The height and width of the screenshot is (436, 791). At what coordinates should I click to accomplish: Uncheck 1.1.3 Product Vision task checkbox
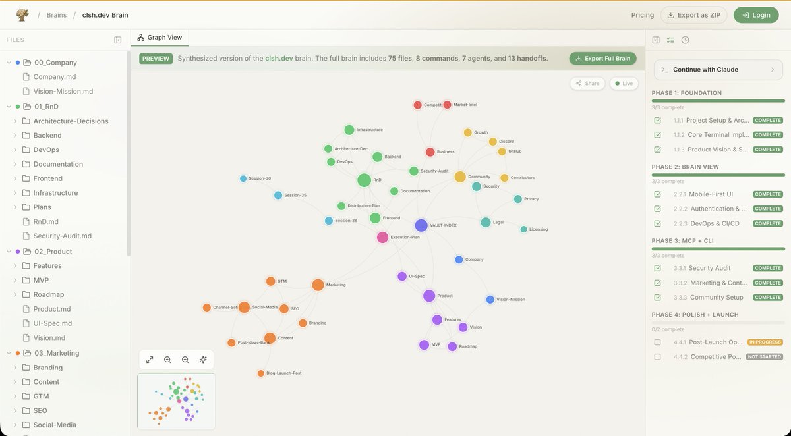(x=657, y=150)
